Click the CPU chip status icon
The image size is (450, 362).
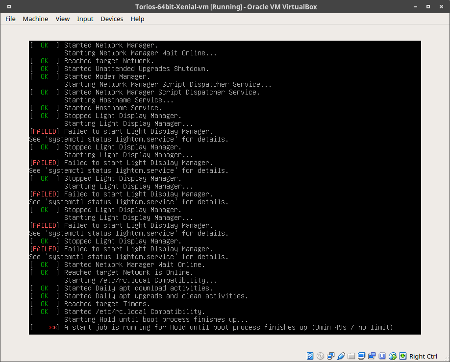point(382,356)
